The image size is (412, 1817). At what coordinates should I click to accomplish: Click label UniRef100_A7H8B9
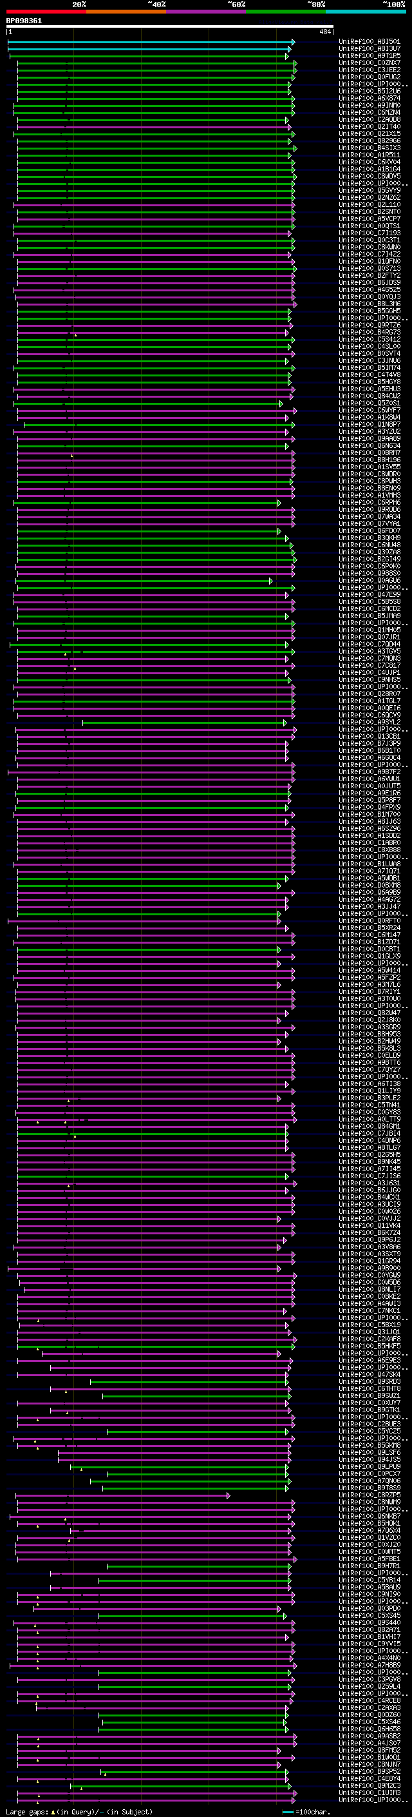pos(370,1666)
